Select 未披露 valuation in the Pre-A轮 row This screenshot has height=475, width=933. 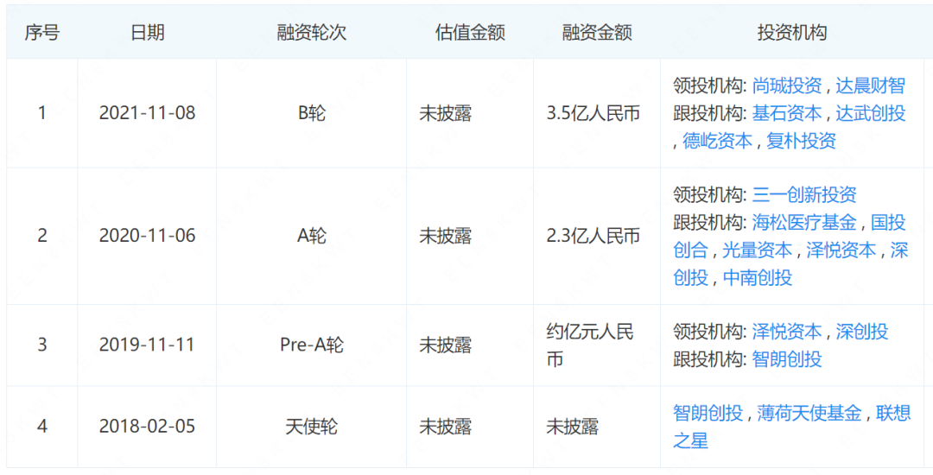pos(445,345)
